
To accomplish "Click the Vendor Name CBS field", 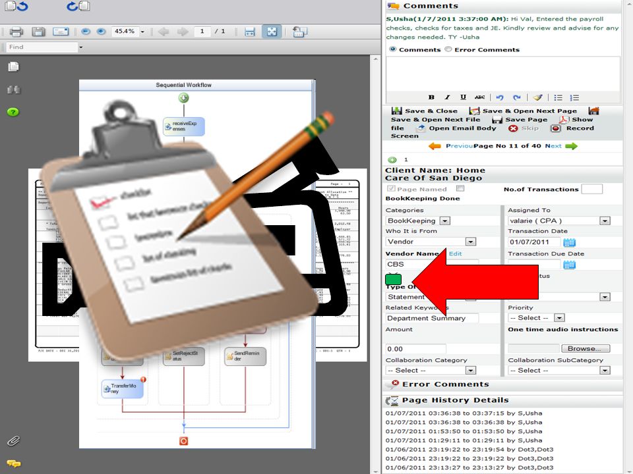I will (432, 265).
